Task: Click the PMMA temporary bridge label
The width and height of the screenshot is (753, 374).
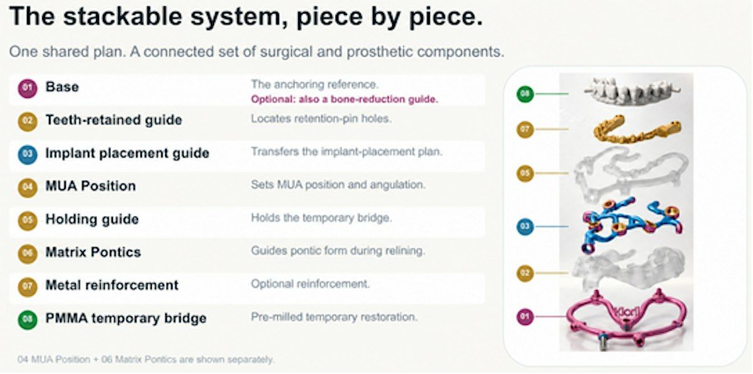Action: pyautogui.click(x=126, y=319)
